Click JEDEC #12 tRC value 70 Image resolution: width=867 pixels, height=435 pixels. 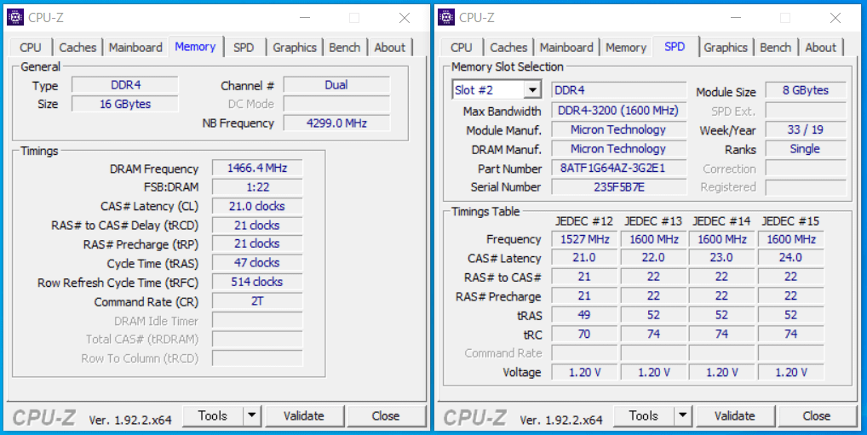coord(584,334)
